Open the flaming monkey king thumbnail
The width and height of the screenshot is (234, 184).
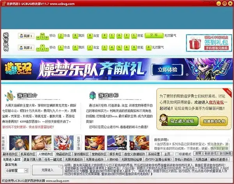(x=95, y=143)
